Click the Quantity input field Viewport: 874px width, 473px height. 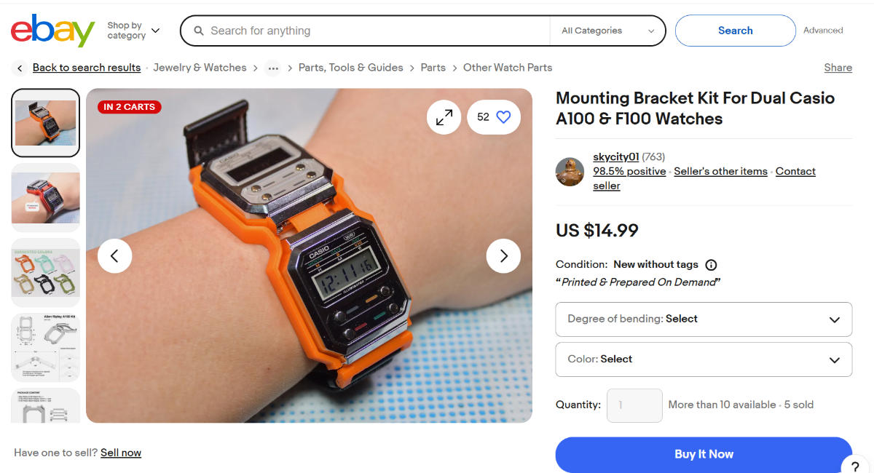click(634, 405)
